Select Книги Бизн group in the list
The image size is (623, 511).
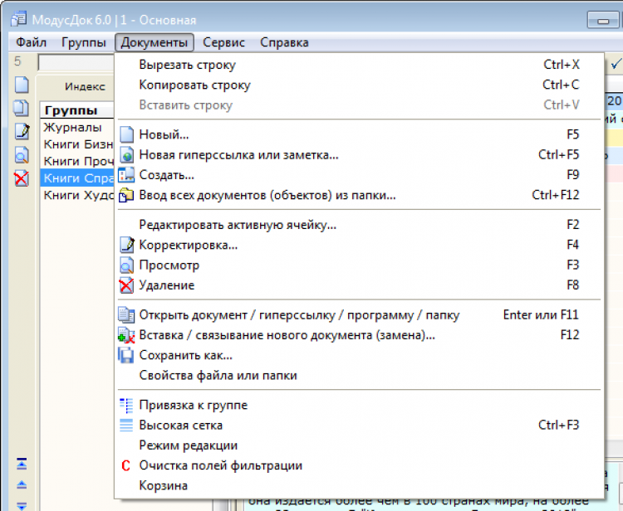[x=77, y=144]
